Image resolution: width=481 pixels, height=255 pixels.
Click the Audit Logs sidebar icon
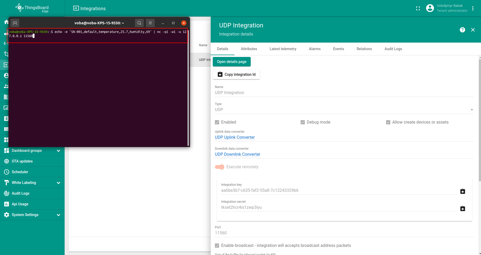coord(7,193)
